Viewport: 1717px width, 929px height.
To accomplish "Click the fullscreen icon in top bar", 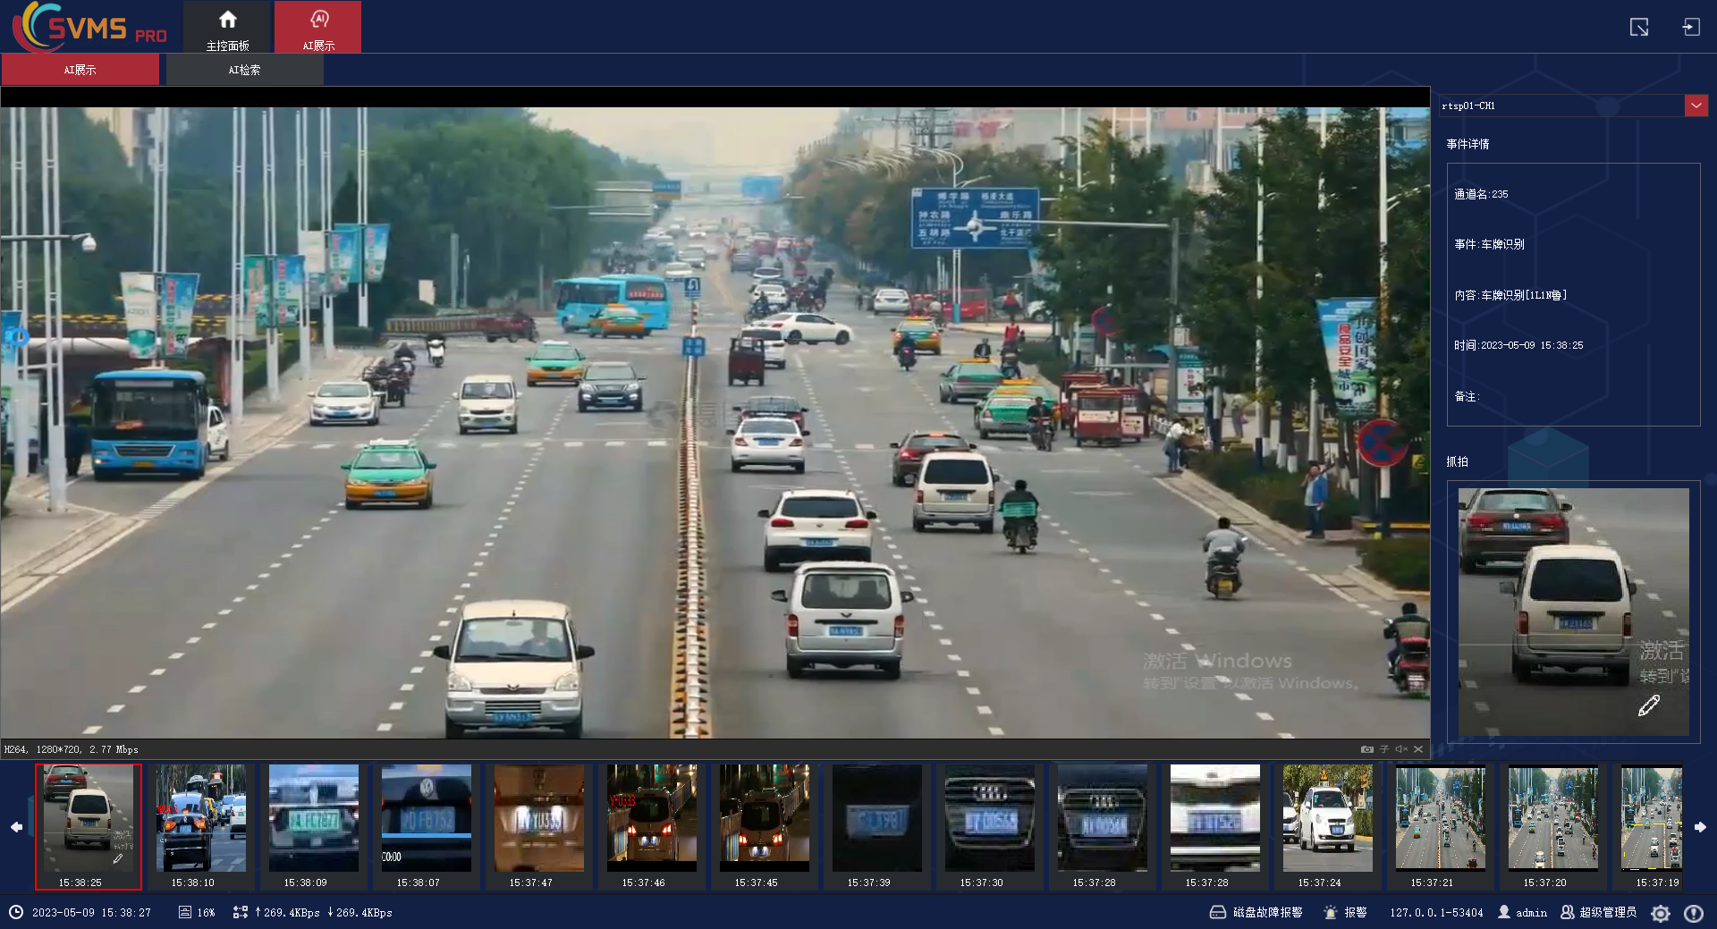I will click(1638, 28).
